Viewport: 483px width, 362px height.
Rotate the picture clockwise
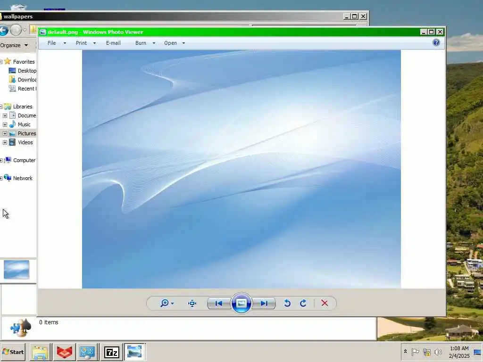(x=303, y=303)
